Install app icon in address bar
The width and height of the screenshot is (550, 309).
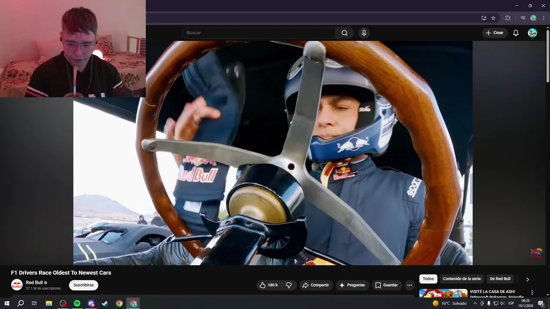(x=484, y=18)
